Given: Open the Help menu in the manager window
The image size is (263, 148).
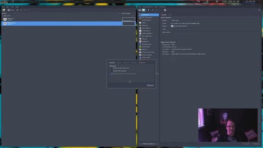Looking at the screenshot, I should [17, 7].
